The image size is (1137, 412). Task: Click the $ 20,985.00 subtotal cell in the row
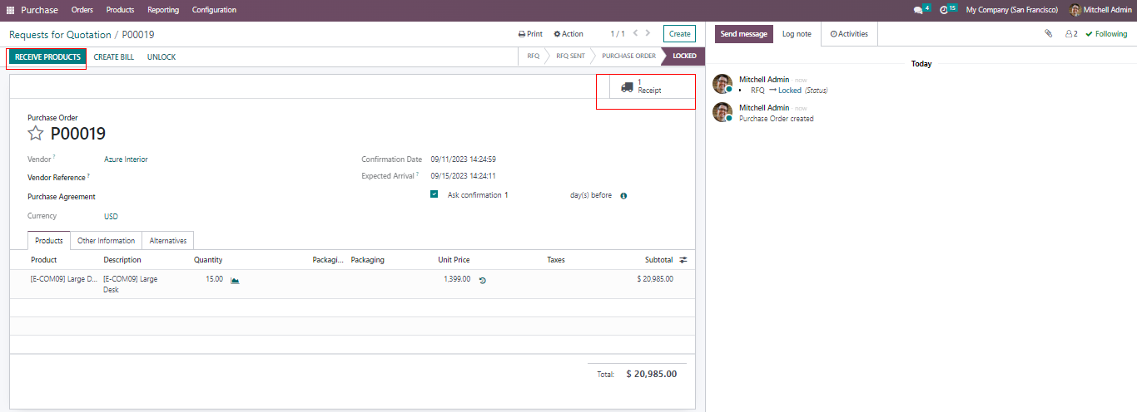[x=655, y=279]
